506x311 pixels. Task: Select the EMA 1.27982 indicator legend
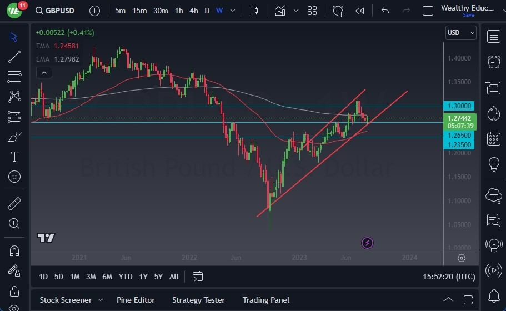(57, 59)
